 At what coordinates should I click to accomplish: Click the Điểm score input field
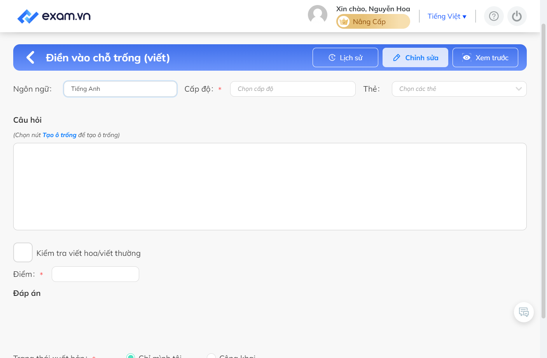[x=95, y=274]
